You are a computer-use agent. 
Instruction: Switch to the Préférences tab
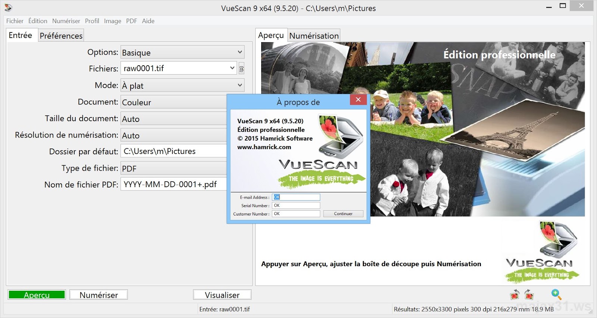61,35
